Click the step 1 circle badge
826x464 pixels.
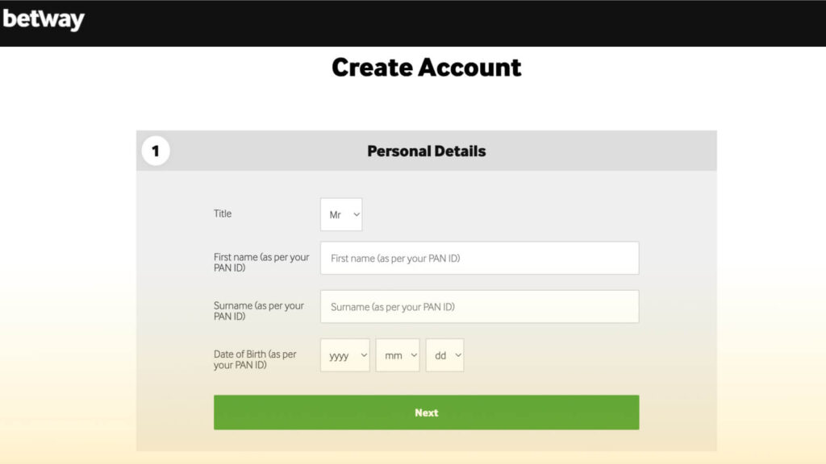click(x=156, y=151)
